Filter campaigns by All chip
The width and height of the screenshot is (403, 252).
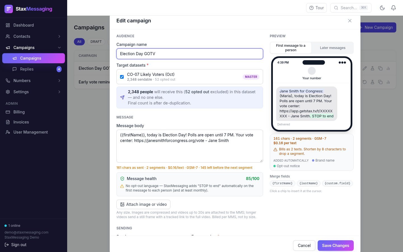(x=79, y=42)
